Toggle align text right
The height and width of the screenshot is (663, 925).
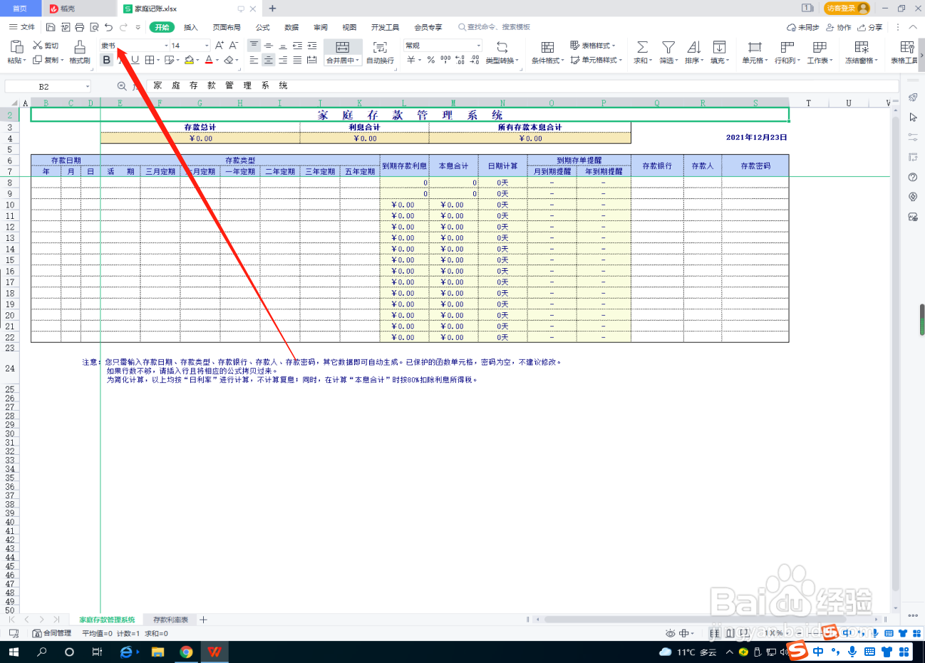point(283,61)
